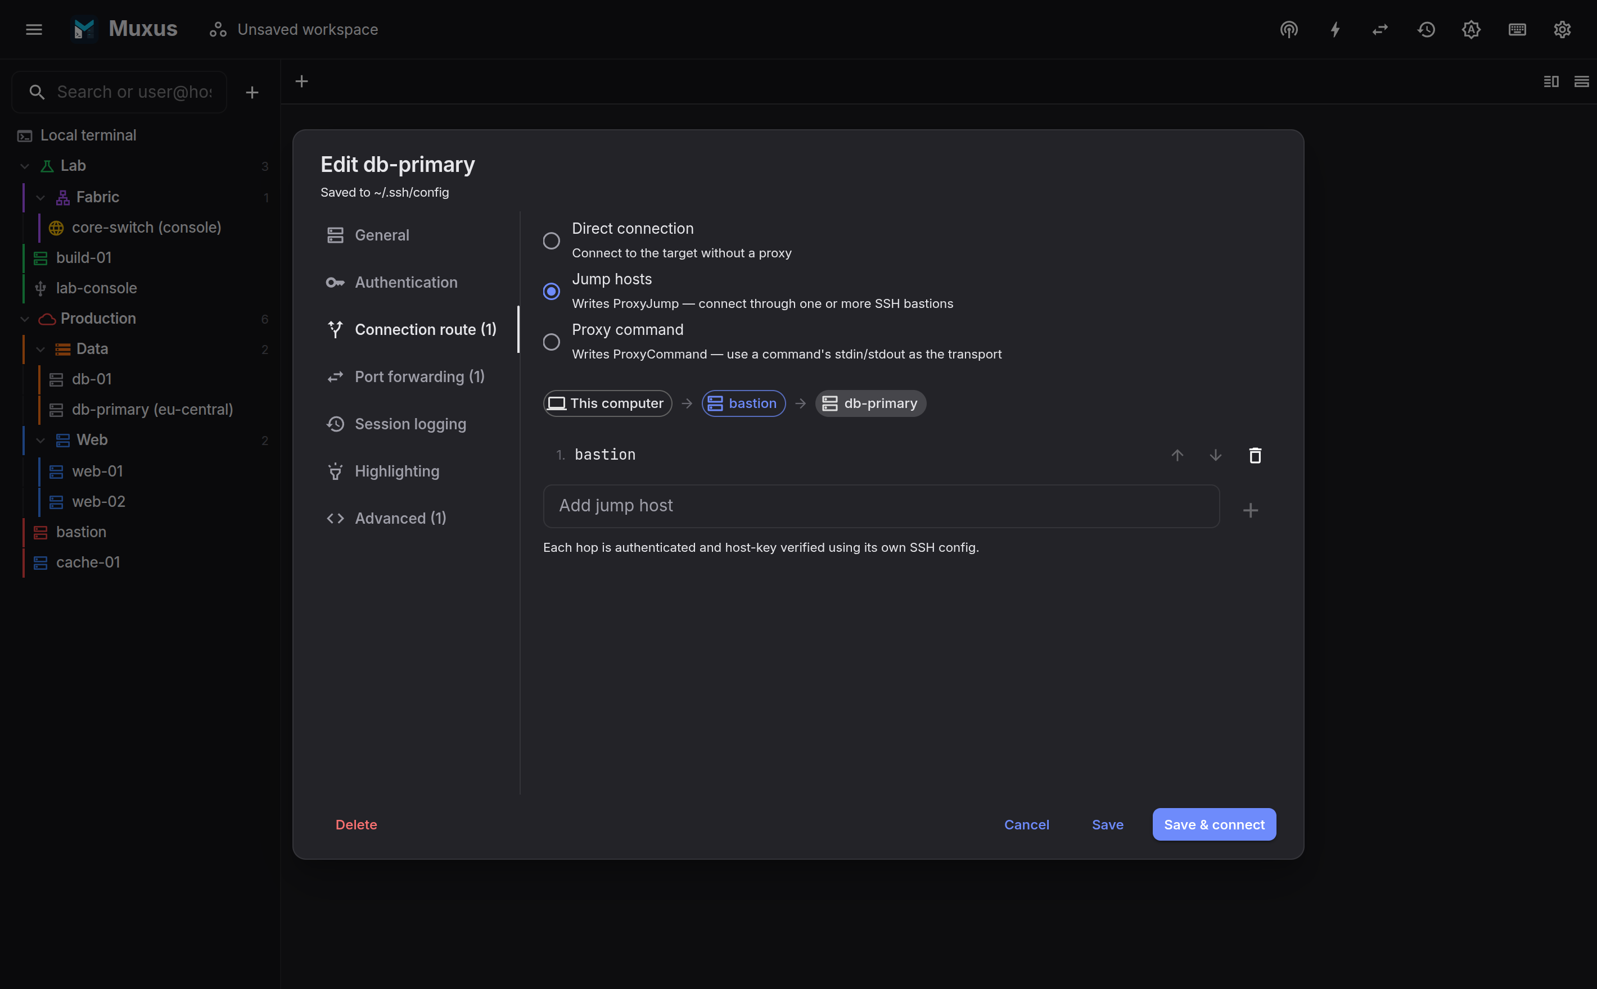The image size is (1597, 989).
Task: Select the Jump hosts radio button
Action: coord(551,291)
